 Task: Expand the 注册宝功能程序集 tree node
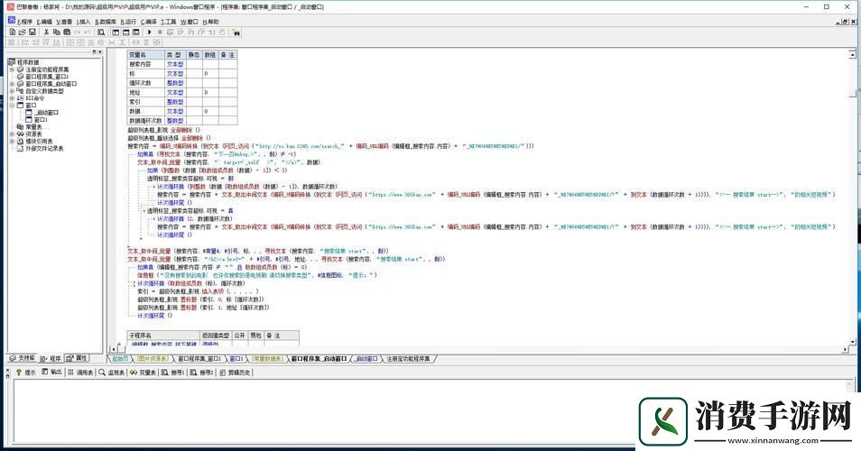click(x=12, y=69)
